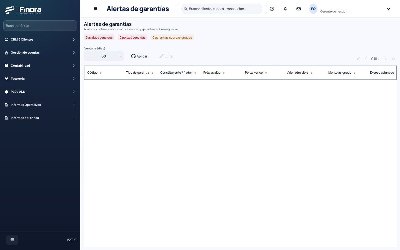The width and height of the screenshot is (400, 250).
Task: Go to last page of table
Action: point(393,59)
